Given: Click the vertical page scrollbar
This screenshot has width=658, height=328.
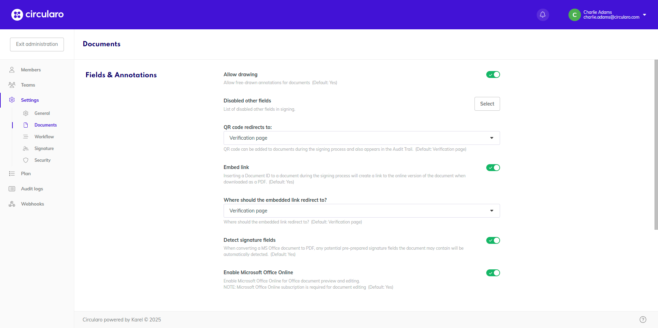Looking at the screenshot, I should click(656, 145).
